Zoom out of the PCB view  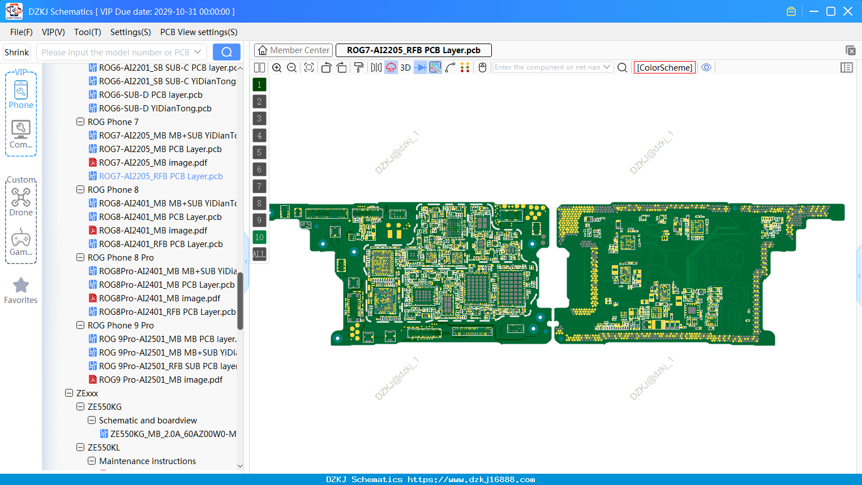[x=292, y=67]
